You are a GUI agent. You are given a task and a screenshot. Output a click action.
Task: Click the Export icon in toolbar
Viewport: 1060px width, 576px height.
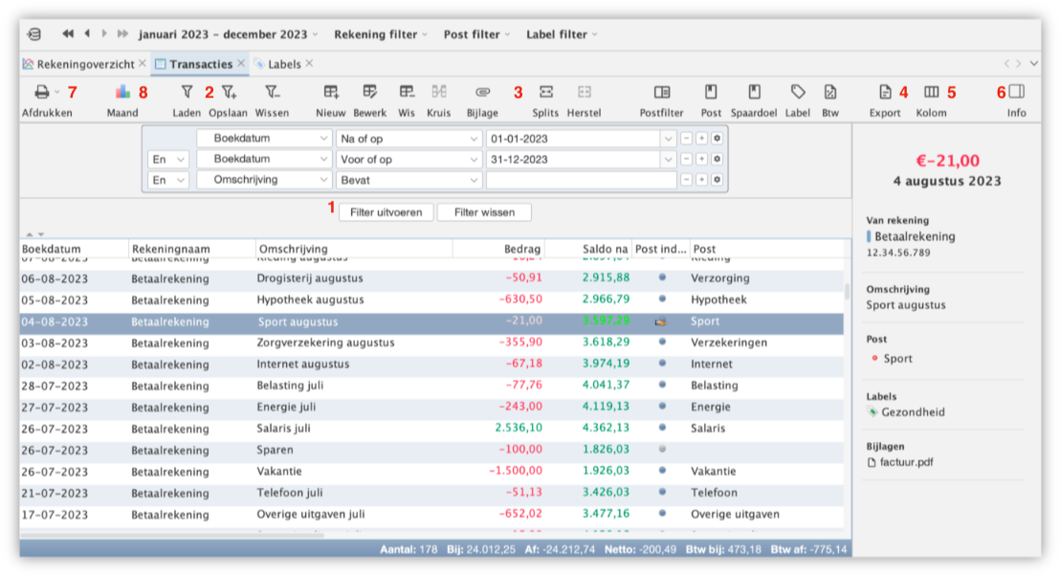click(x=885, y=93)
